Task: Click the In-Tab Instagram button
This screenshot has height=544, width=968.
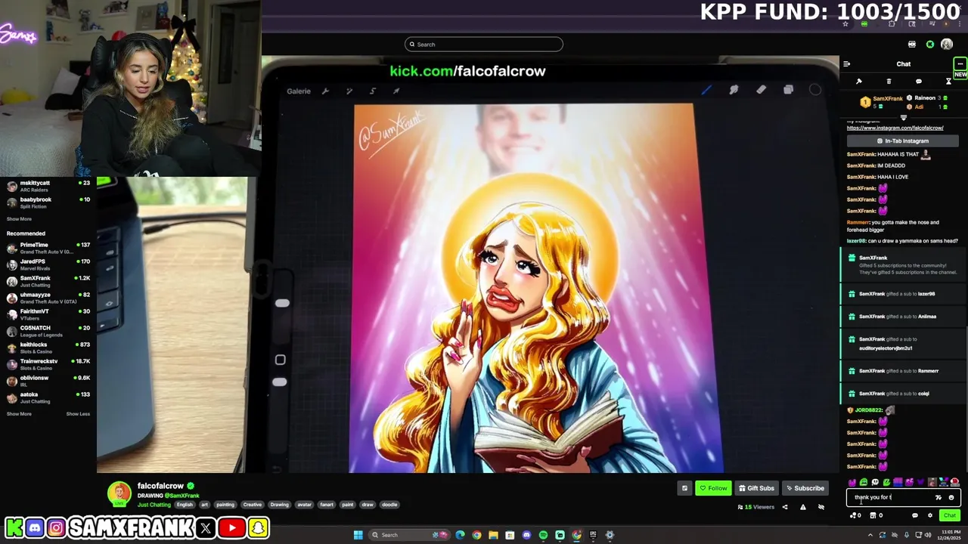Action: coord(902,141)
